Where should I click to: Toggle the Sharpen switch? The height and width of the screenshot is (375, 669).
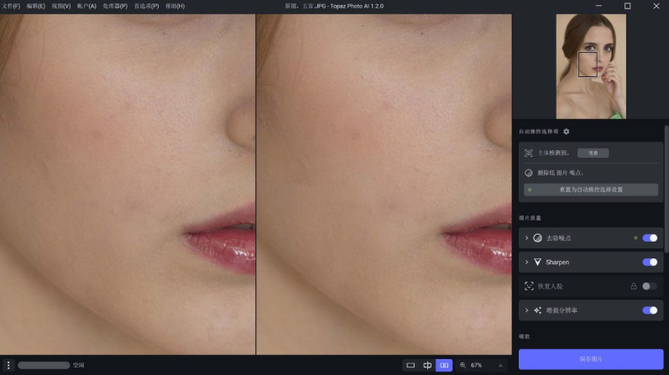click(650, 262)
